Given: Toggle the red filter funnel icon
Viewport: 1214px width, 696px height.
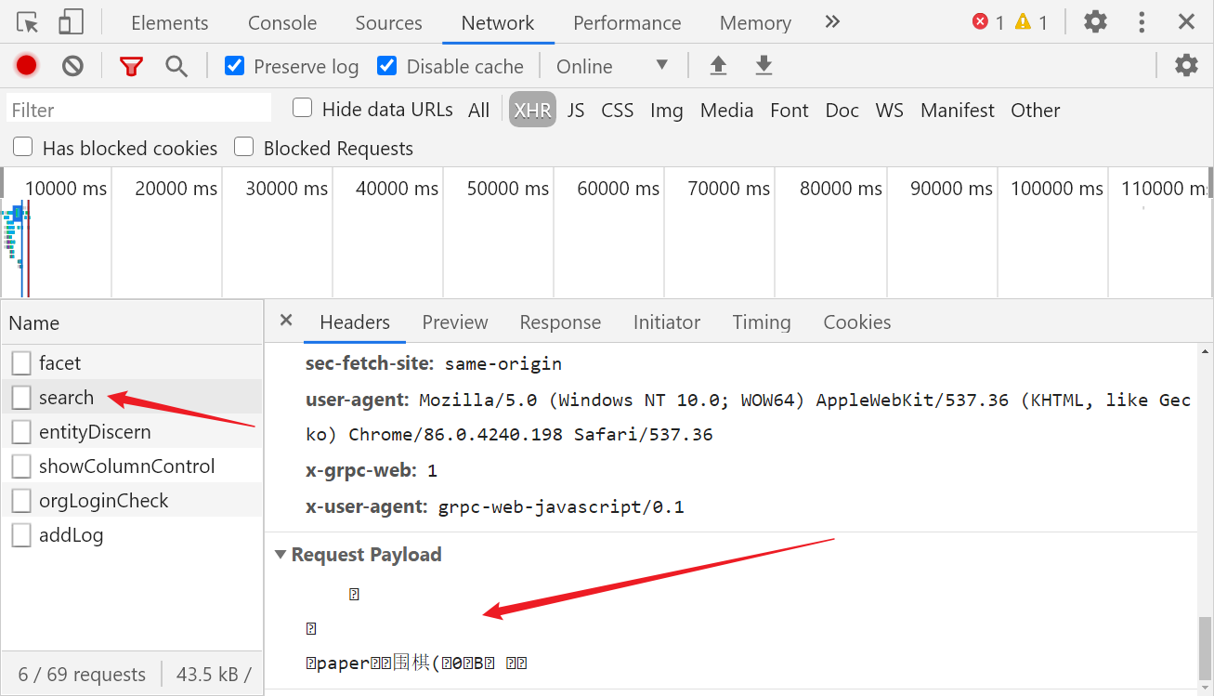Looking at the screenshot, I should click(x=131, y=65).
